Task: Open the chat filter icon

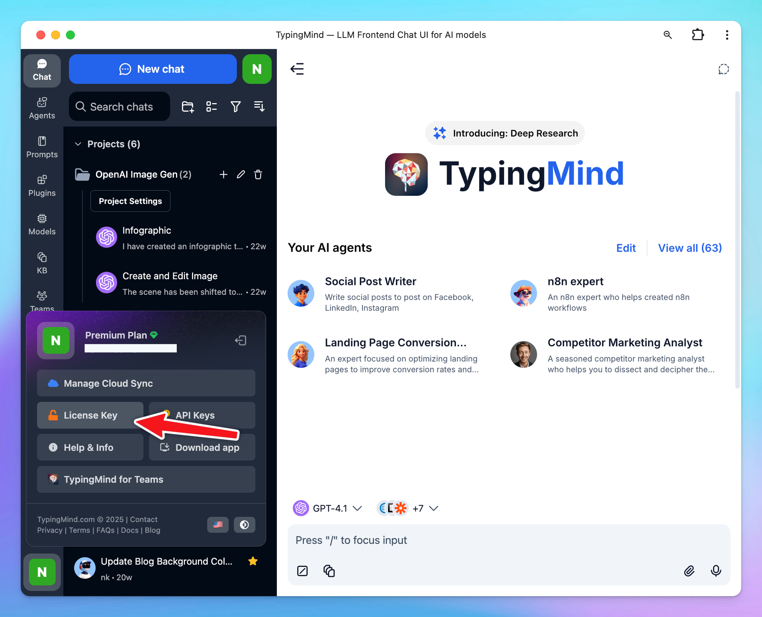Action: [236, 106]
